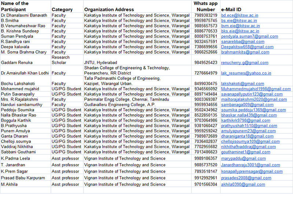Open the lakshakoti@gmail.com link

click(x=243, y=84)
